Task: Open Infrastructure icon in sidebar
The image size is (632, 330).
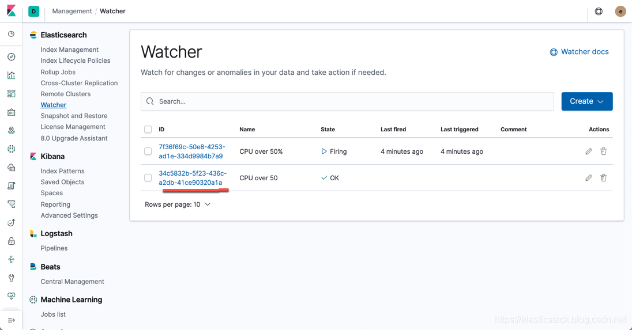Action: 12,168
